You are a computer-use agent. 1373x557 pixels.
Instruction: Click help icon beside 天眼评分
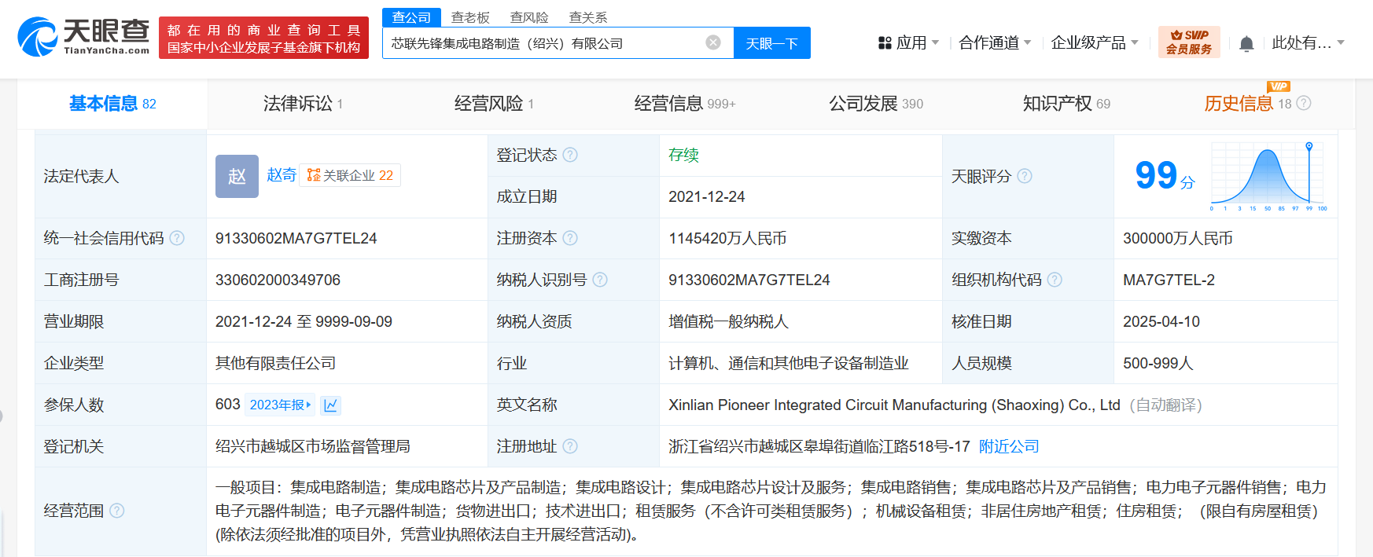1025,176
